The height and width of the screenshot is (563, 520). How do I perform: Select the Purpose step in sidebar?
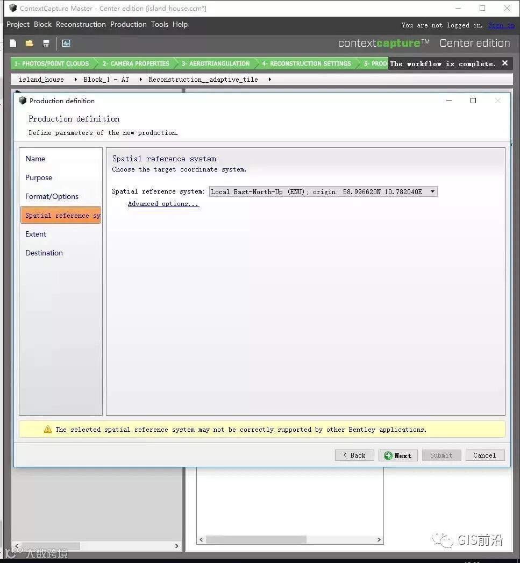(39, 178)
